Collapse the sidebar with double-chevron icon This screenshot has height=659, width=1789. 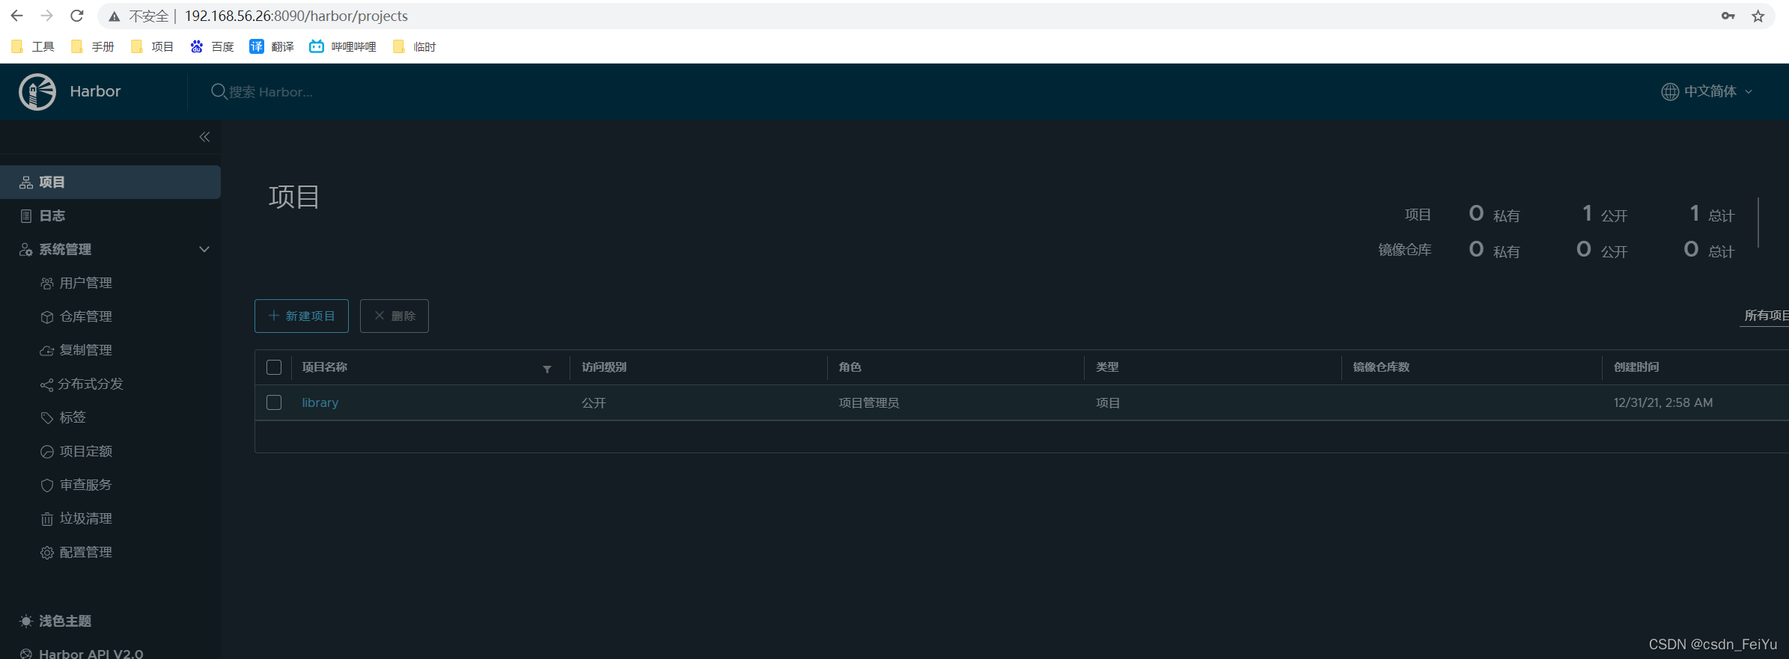click(204, 137)
